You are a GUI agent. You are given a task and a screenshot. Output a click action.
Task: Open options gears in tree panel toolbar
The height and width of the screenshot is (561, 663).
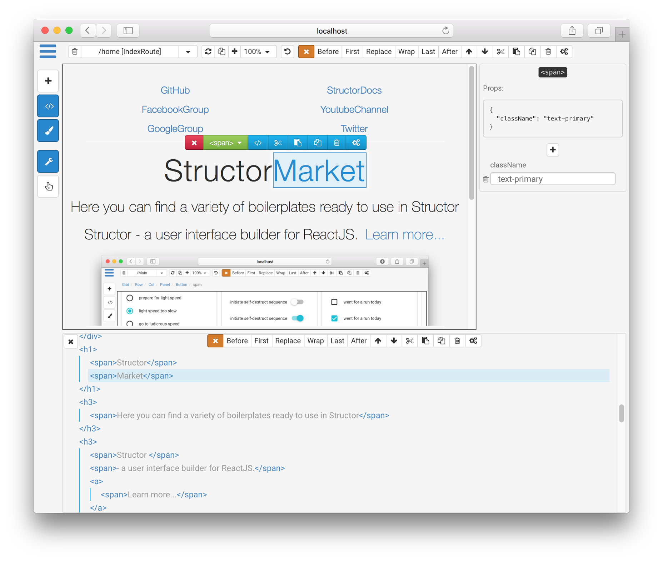(x=473, y=341)
